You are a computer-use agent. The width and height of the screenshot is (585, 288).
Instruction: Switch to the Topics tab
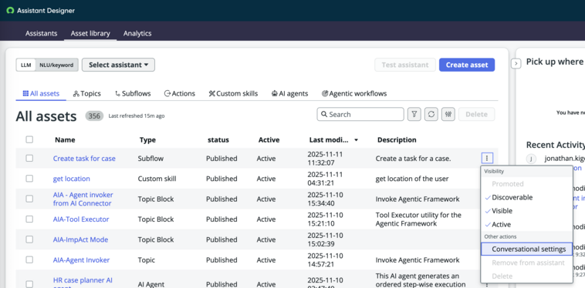point(87,93)
